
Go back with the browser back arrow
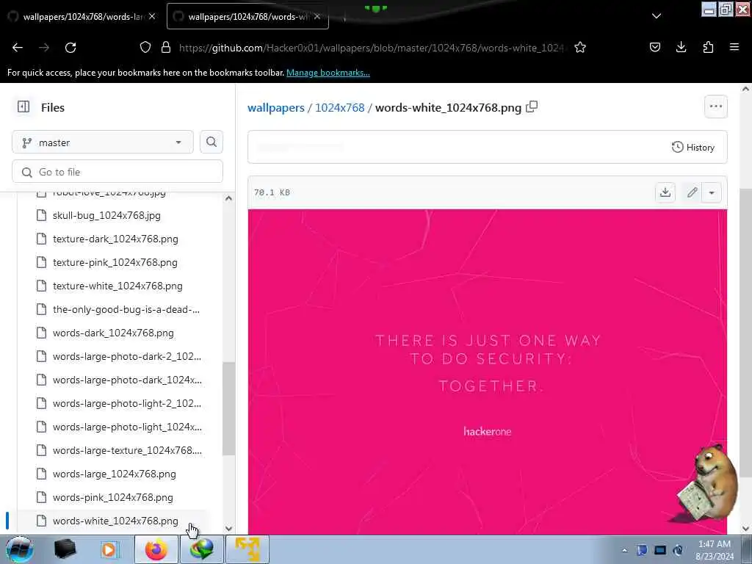coord(18,48)
